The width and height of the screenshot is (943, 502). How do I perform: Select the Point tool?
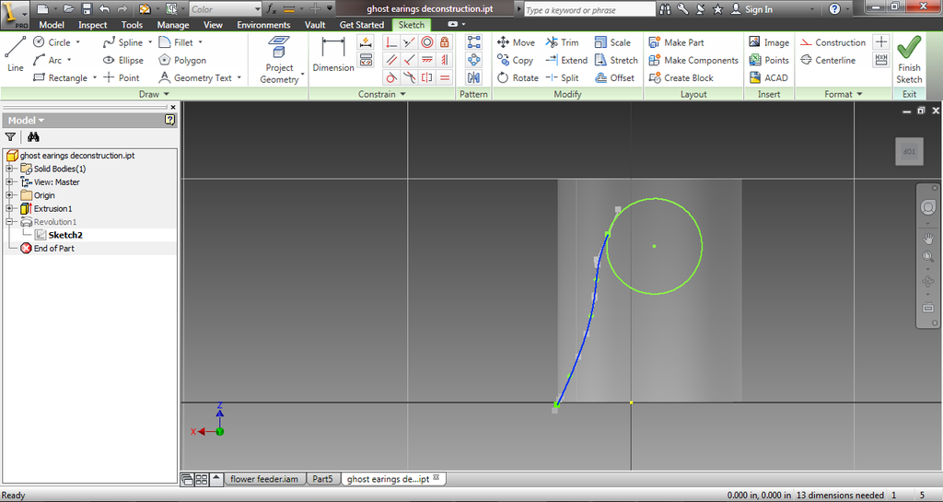click(122, 77)
